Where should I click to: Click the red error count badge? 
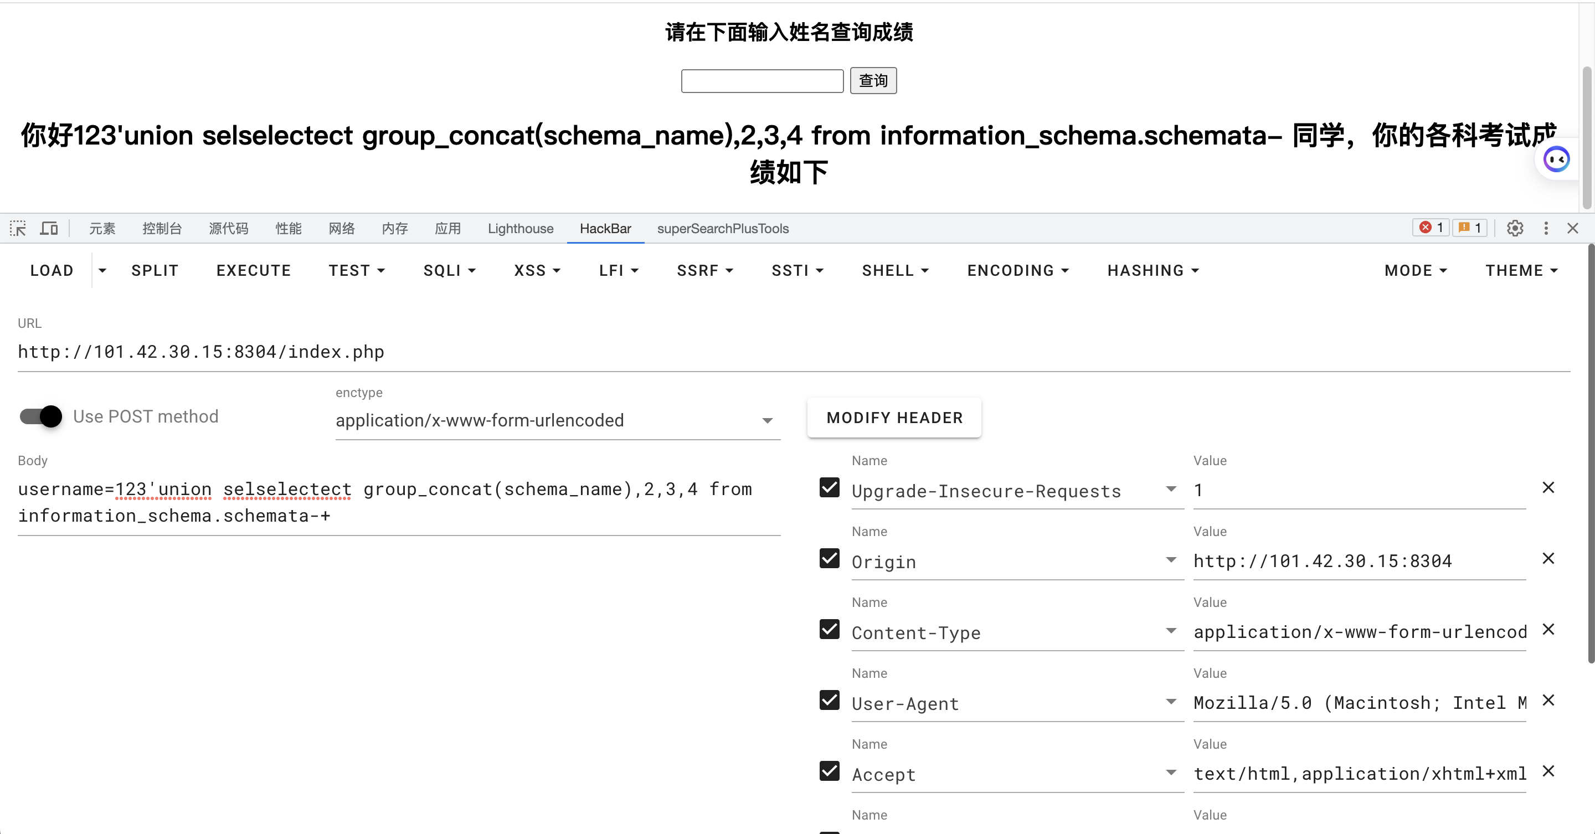pos(1431,228)
